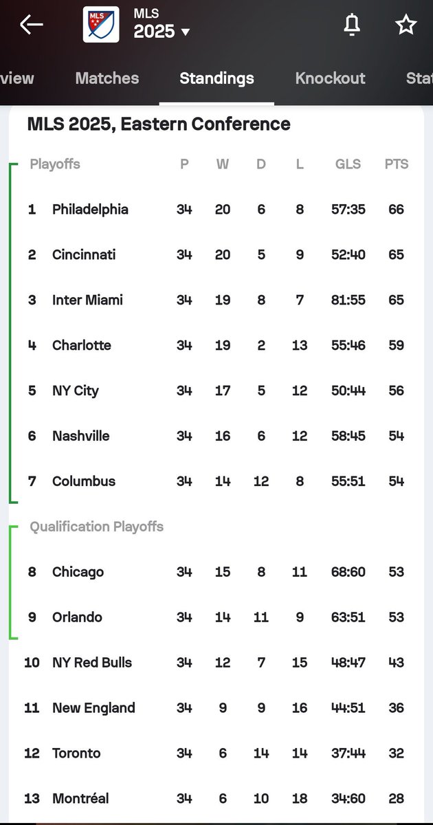433x825 pixels.
Task: Select the Standings tab
Action: click(216, 78)
